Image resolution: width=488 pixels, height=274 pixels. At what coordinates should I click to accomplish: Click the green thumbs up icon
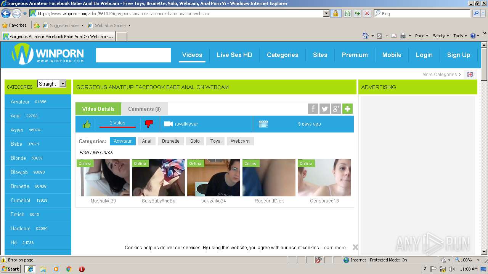87,124
